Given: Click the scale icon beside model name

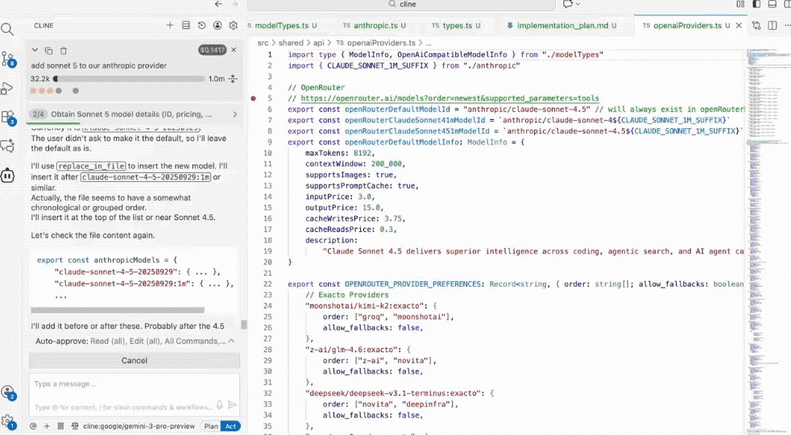Looking at the screenshot, I should [75, 426].
